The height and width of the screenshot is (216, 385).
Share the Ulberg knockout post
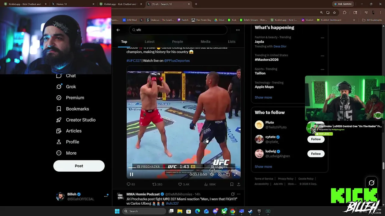tap(239, 184)
